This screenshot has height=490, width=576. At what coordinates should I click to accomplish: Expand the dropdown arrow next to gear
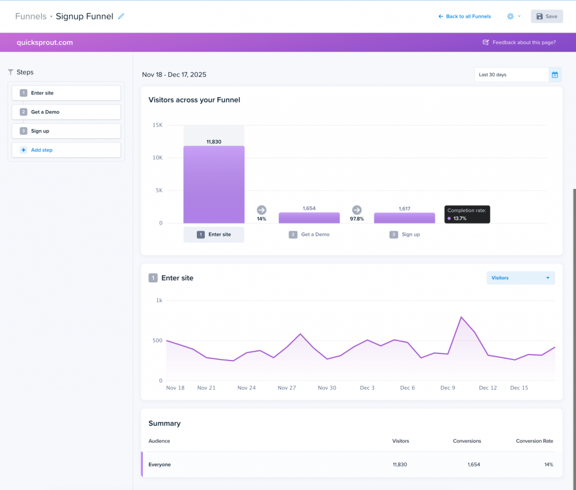click(x=519, y=16)
